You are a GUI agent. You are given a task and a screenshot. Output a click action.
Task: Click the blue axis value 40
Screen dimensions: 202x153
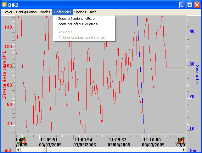192,31
